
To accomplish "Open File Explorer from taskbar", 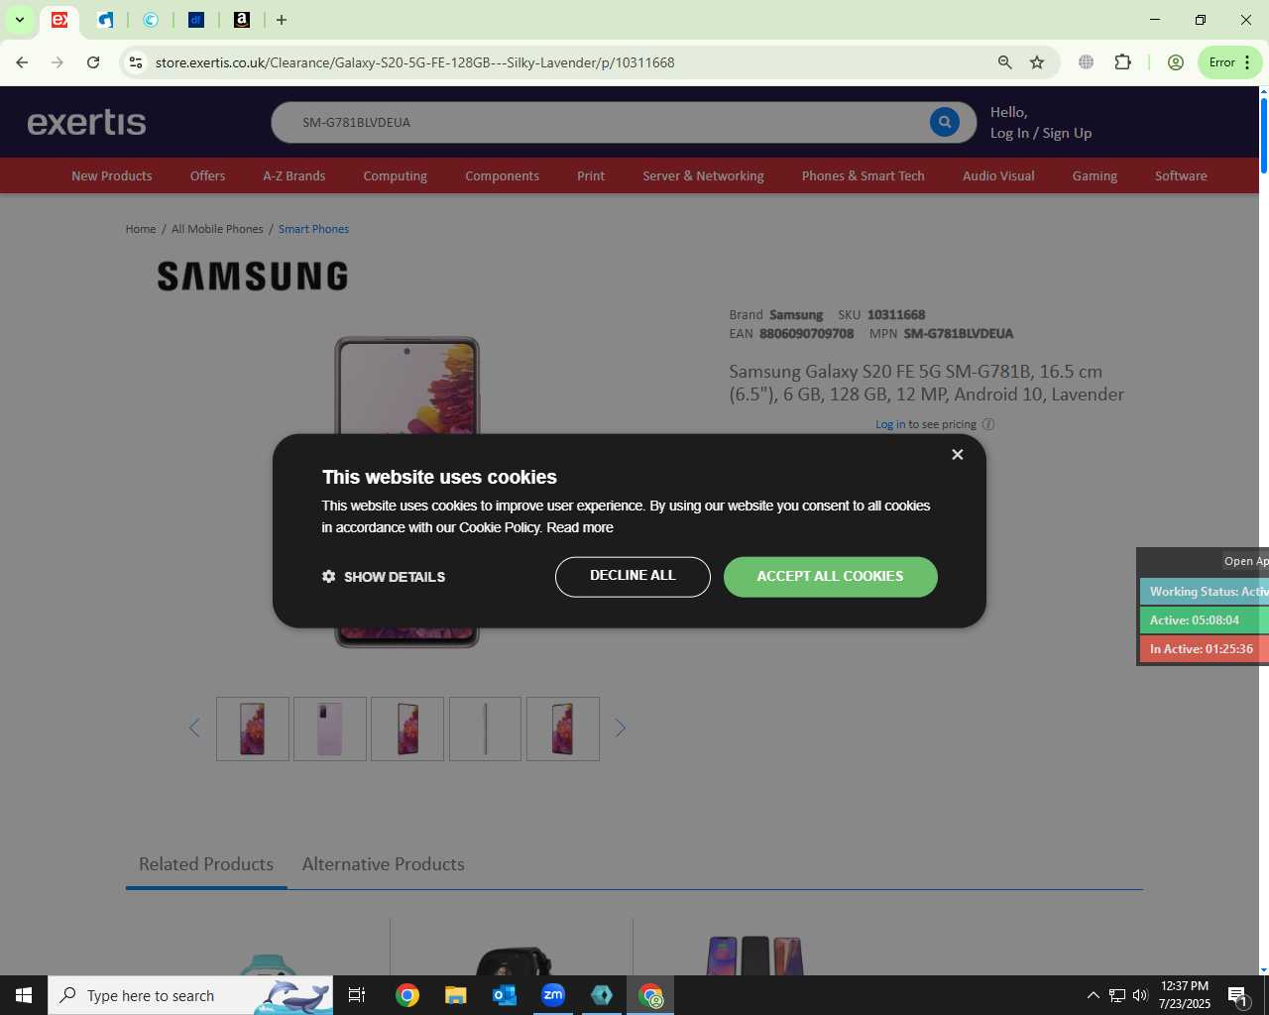I will coord(455,995).
